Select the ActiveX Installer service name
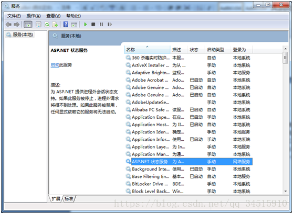The width and height of the screenshot is (293, 214). 150,65
